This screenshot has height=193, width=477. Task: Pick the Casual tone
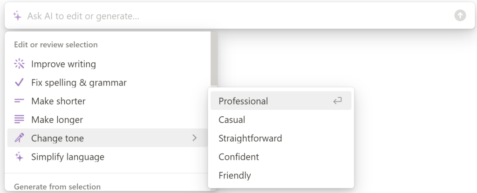[281, 120]
